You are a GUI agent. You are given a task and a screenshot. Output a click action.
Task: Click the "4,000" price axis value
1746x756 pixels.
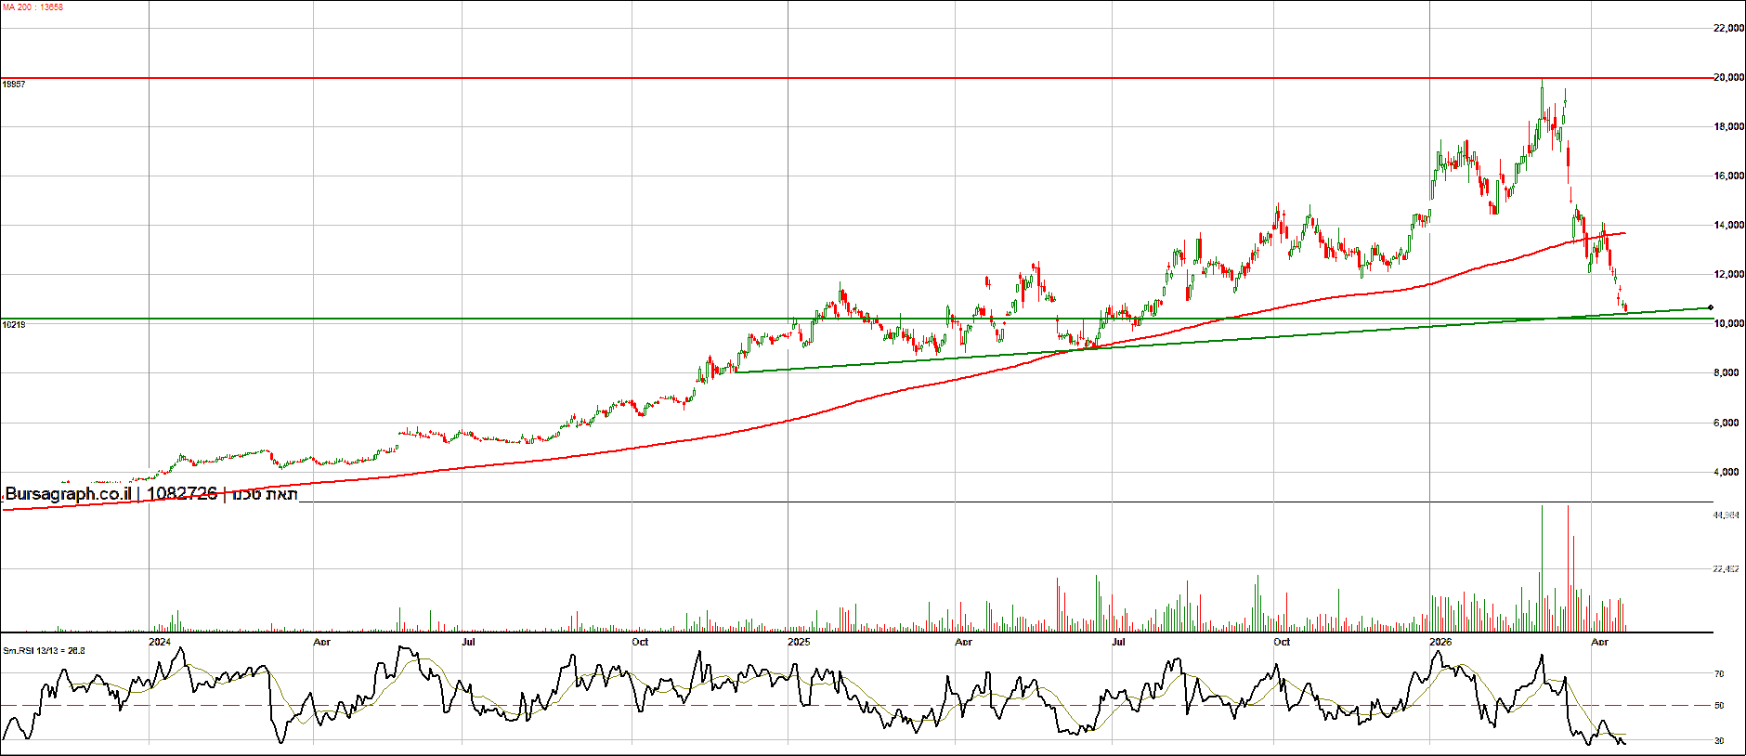(1727, 473)
